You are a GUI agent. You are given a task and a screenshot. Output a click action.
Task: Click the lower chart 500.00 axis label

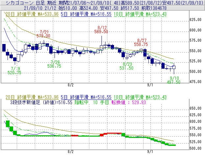(x=195, y=148)
